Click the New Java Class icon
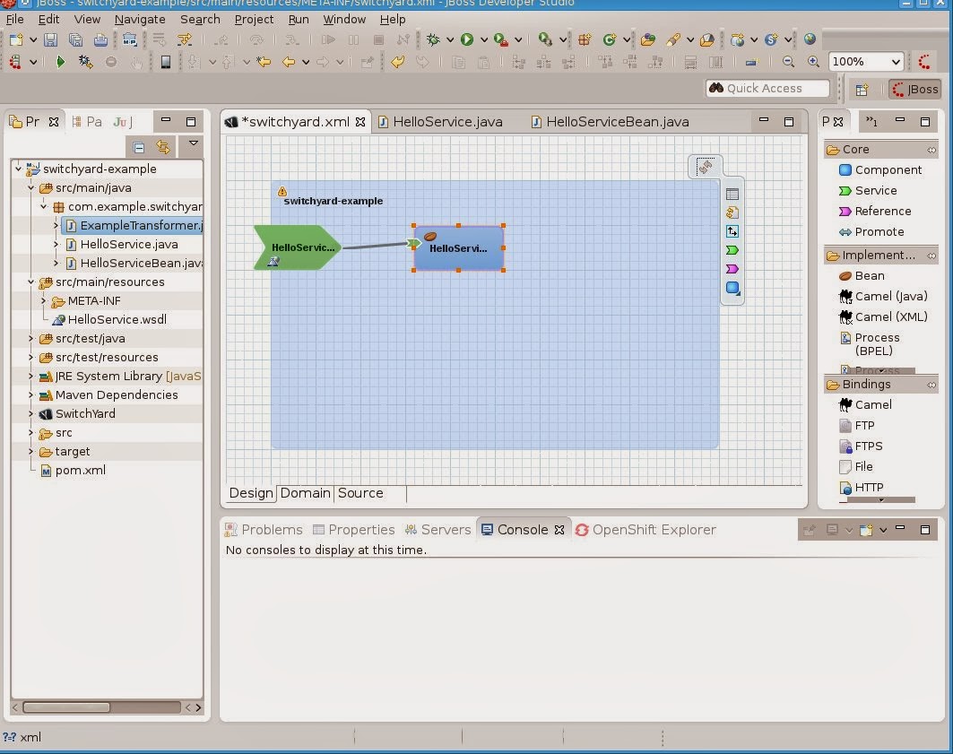Screen dimensions: 953x754 point(609,39)
